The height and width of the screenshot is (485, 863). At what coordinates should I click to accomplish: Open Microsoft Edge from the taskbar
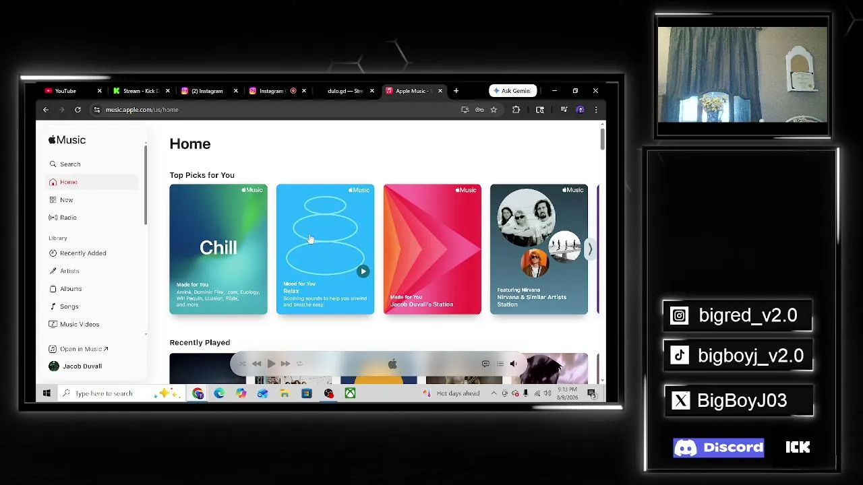[219, 393]
